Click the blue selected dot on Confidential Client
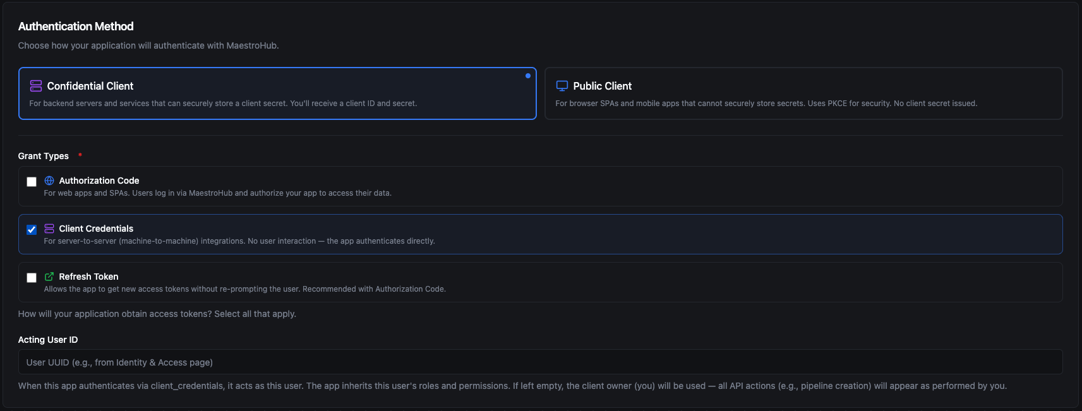Viewport: 1082px width, 411px height. (527, 76)
